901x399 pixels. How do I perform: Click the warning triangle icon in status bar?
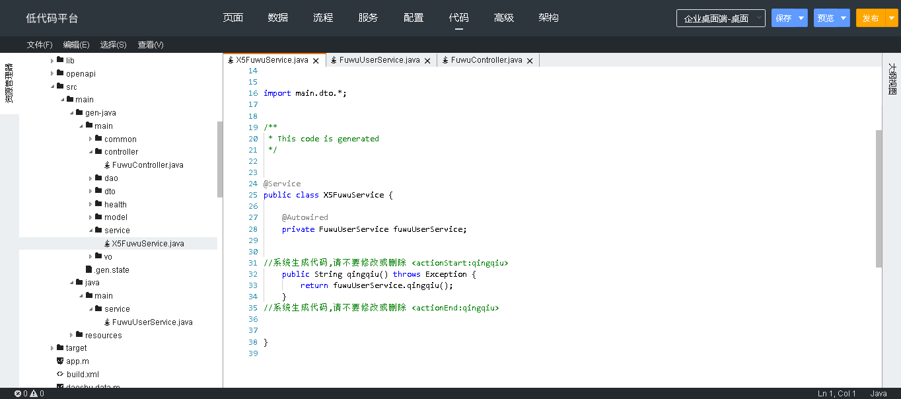(x=34, y=394)
